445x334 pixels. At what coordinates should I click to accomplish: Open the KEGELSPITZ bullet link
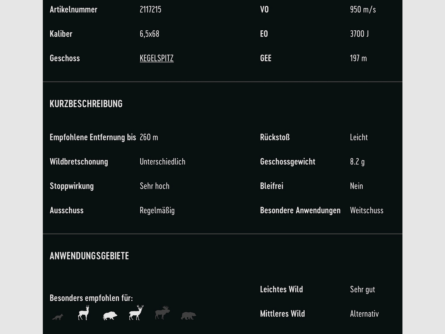point(157,58)
